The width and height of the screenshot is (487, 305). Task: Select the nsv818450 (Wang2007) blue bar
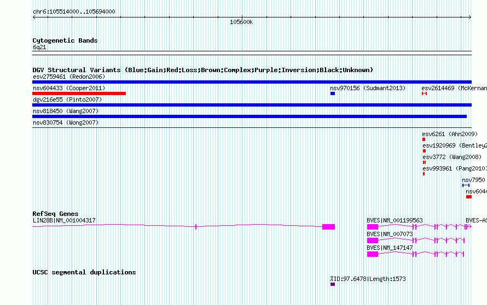250,116
